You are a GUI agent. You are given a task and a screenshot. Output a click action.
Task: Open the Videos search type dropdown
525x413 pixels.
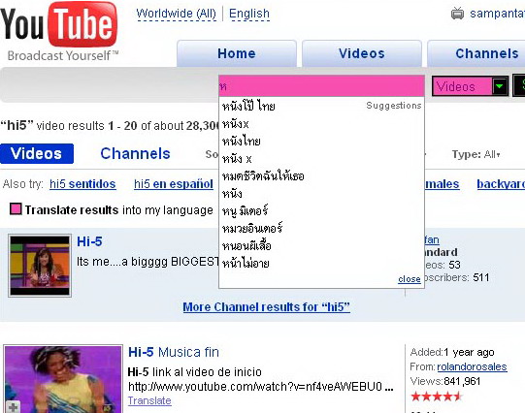point(470,86)
